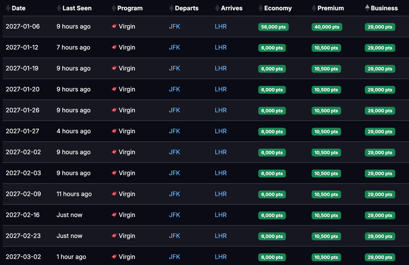Select the date cell 2027-01-06
The width and height of the screenshot is (409, 265).
(x=23, y=27)
